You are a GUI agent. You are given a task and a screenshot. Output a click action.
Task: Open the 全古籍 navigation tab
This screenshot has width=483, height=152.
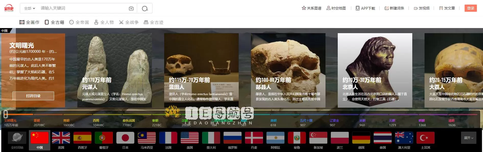tap(54, 22)
